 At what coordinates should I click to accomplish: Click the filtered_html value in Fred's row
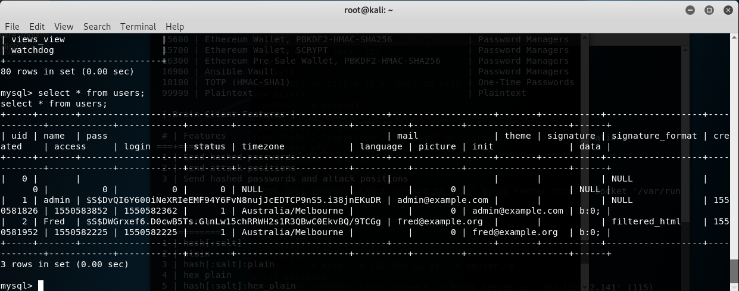point(646,221)
